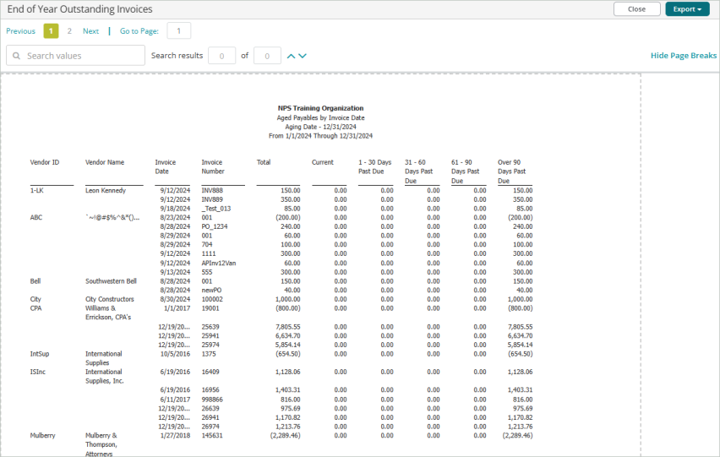
Task: Switch to page 2 of the report
Action: pos(69,31)
